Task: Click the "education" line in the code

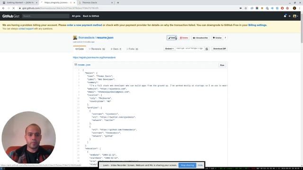Action: (93, 149)
